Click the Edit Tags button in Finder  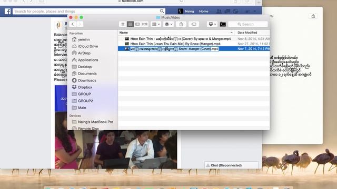[194, 24]
